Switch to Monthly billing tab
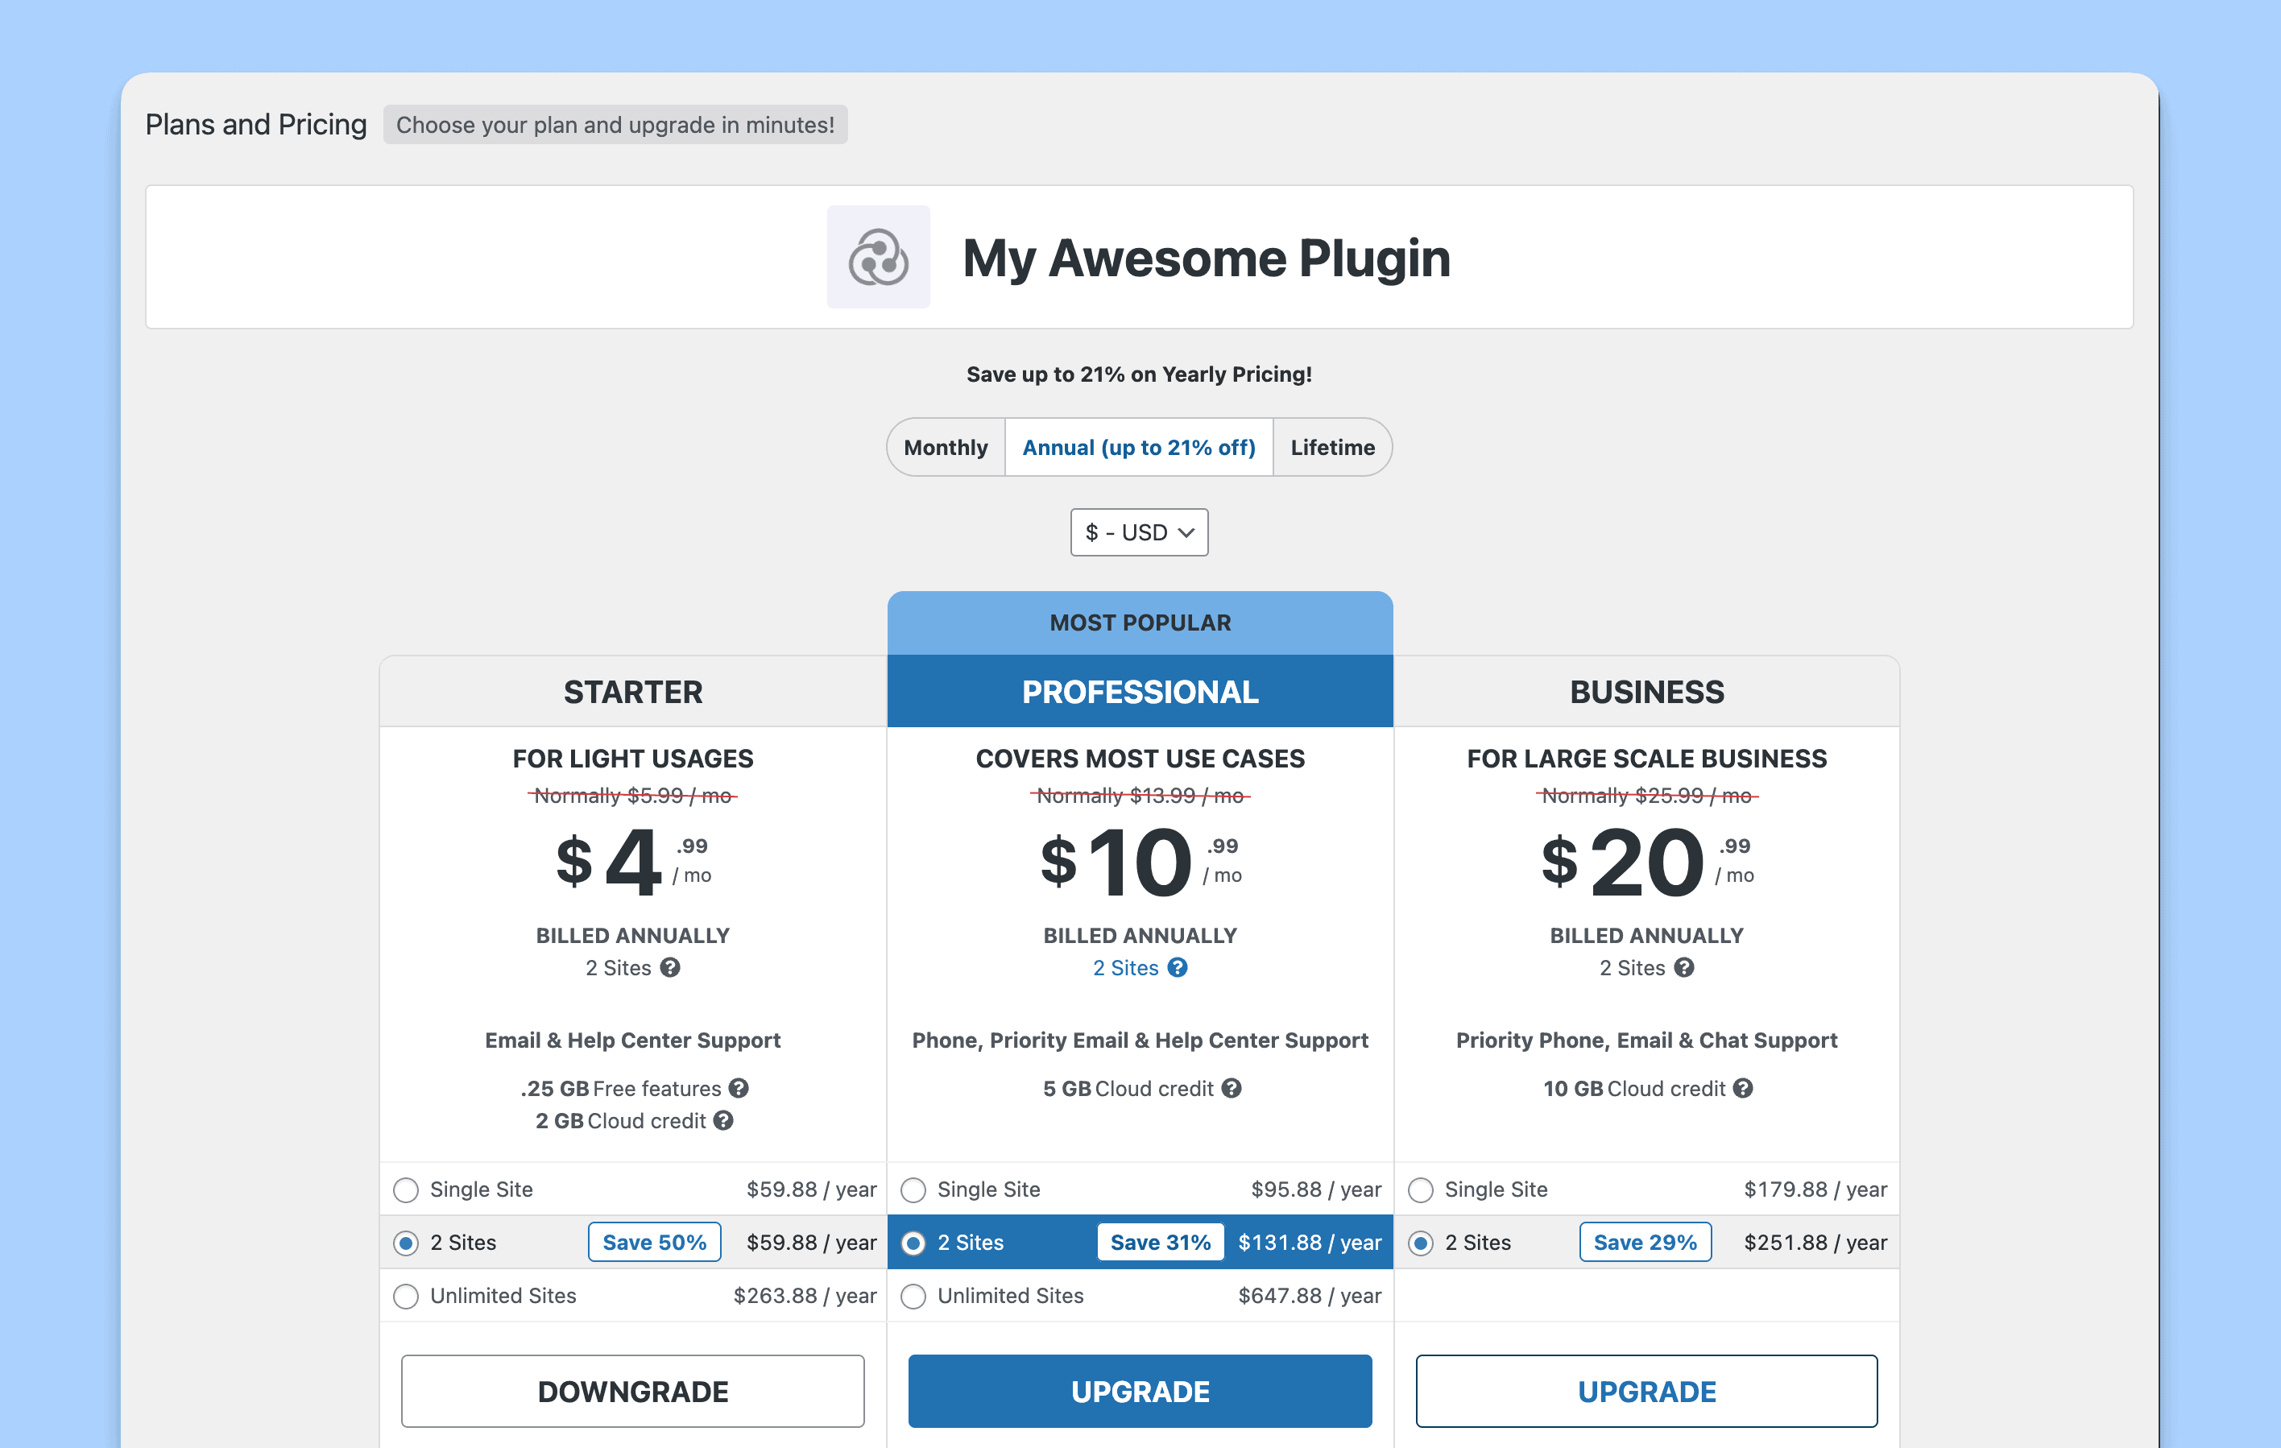This screenshot has height=1448, width=2281. pyautogui.click(x=946, y=447)
